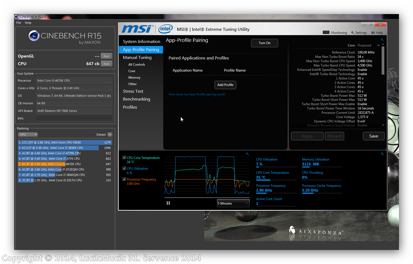Collapse the Core Proposed section chevron
This screenshot has height=264, width=413.
coord(378,45)
